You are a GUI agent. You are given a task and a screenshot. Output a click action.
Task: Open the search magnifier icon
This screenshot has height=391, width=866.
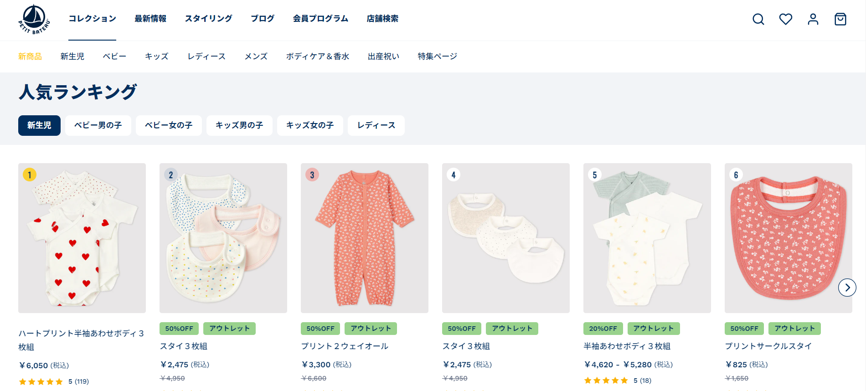pos(758,19)
